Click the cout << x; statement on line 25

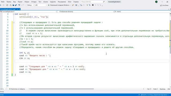coord(25,72)
